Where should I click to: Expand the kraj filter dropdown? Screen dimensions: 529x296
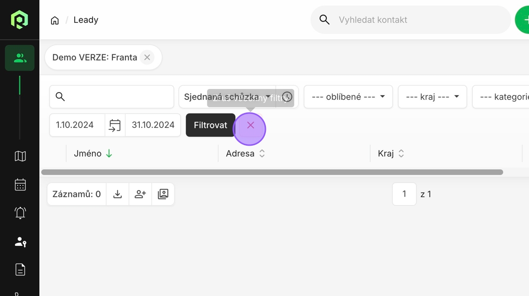point(432,97)
